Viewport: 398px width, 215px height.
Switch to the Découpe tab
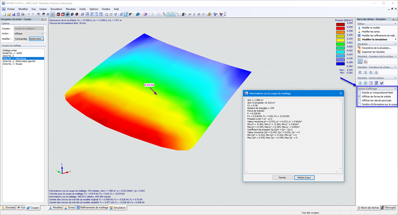(388, 208)
